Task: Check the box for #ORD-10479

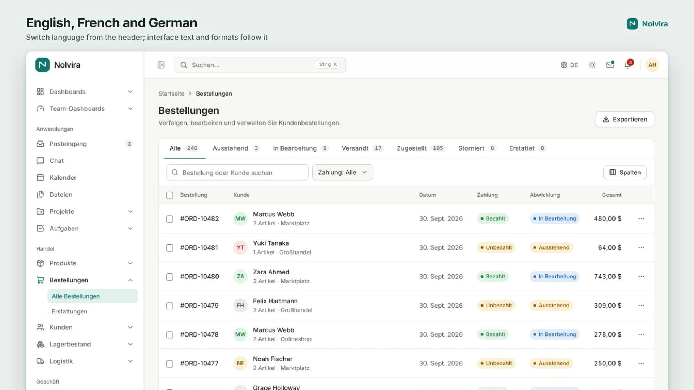Action: click(x=170, y=306)
